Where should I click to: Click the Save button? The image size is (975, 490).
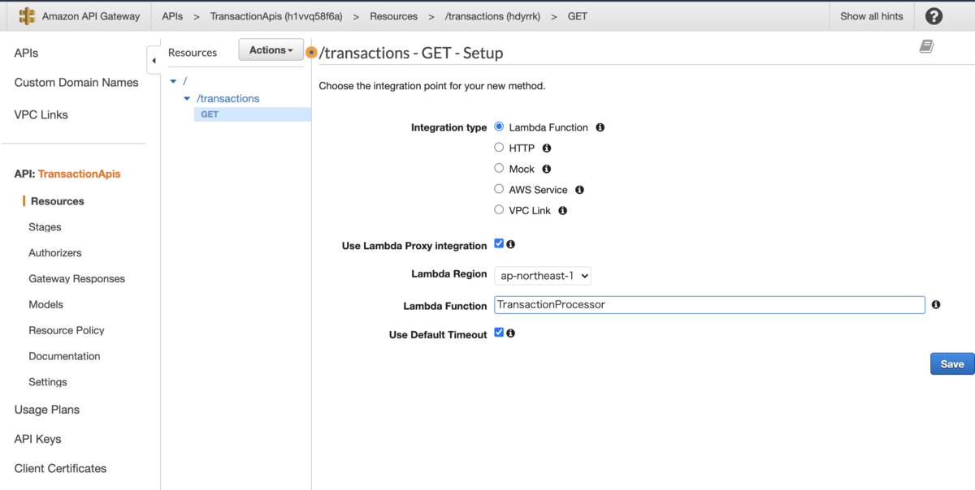(x=951, y=364)
